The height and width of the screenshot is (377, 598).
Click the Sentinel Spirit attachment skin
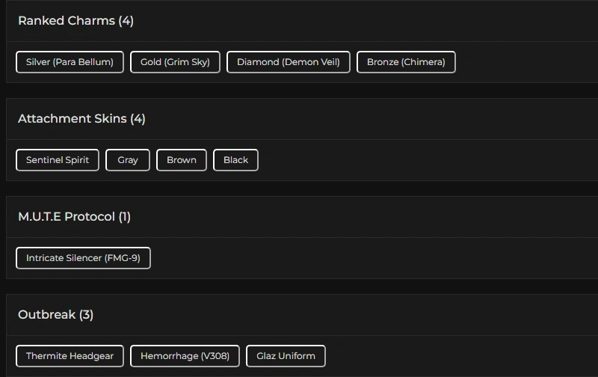click(58, 160)
